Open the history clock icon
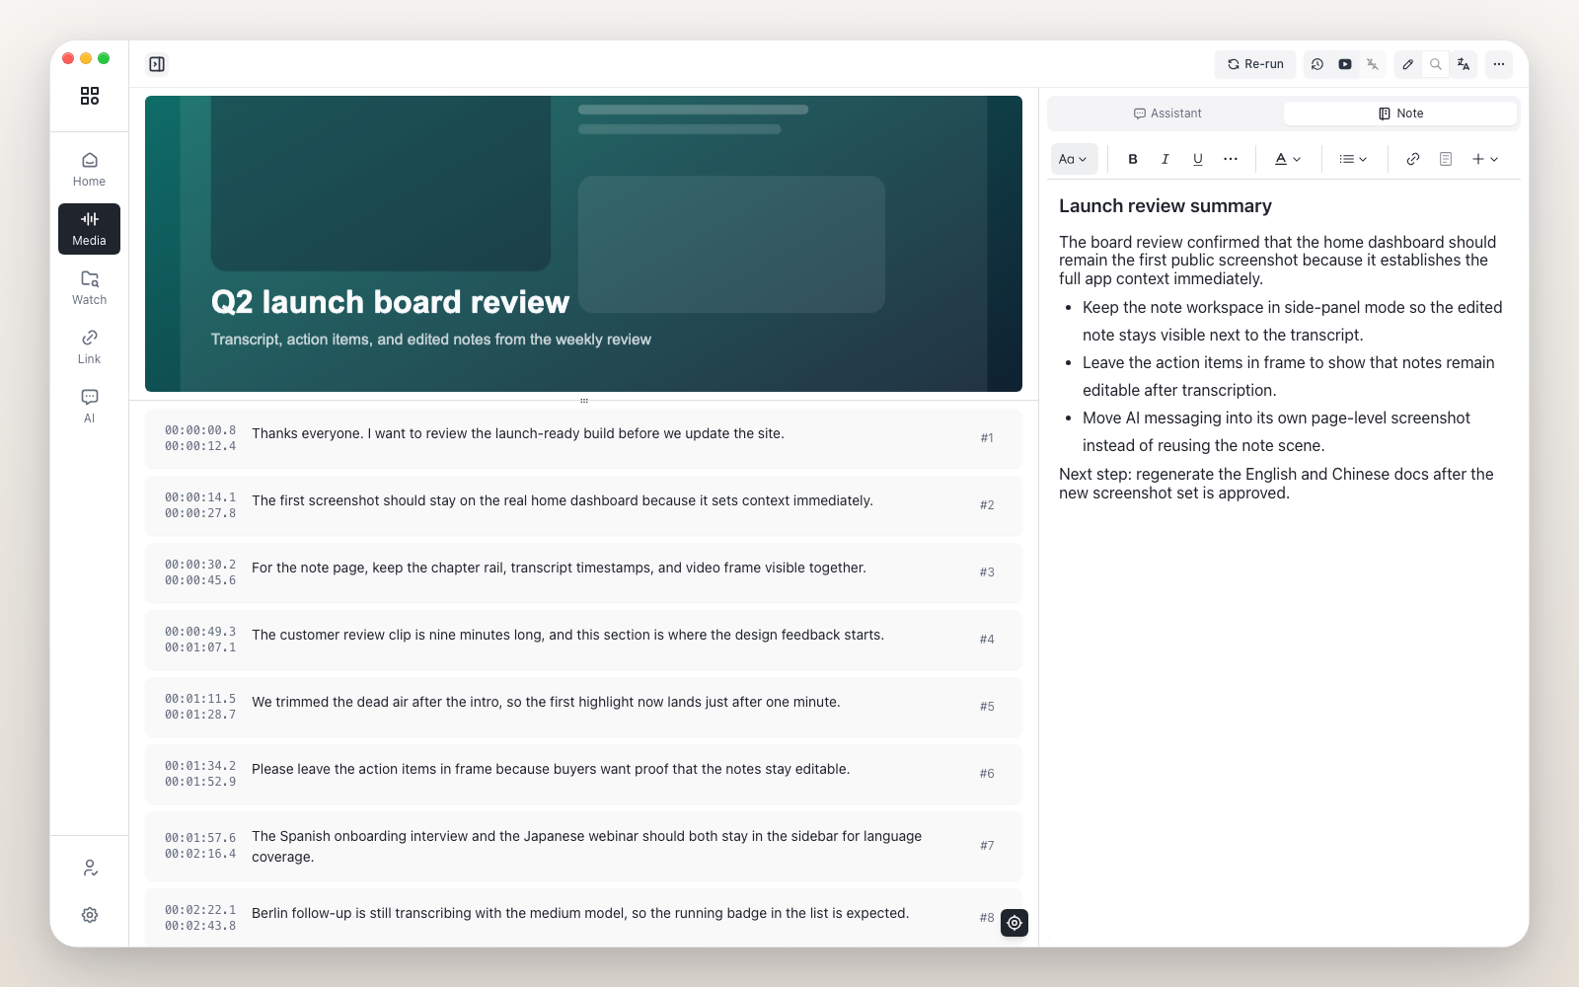The image size is (1579, 987). coord(1317,64)
